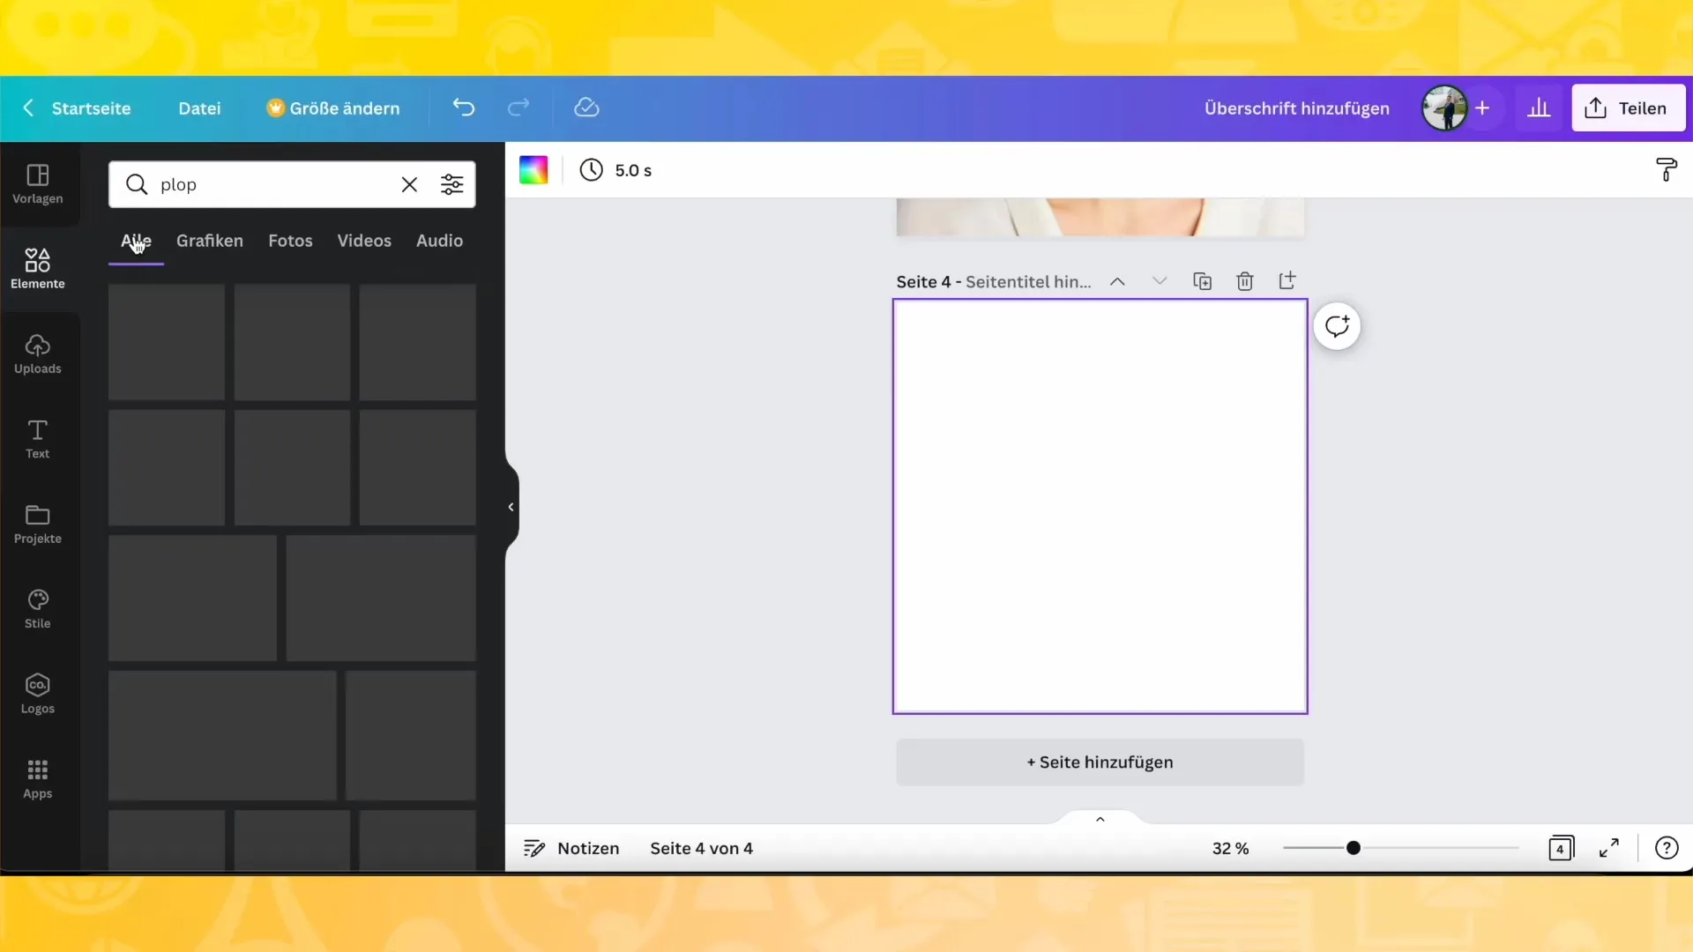Click the search magnifier icon
Viewport: 1693px width, 952px height.
(x=136, y=184)
